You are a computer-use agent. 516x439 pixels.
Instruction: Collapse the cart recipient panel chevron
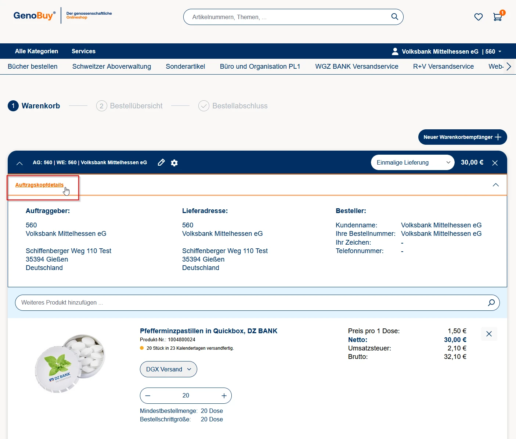19,163
